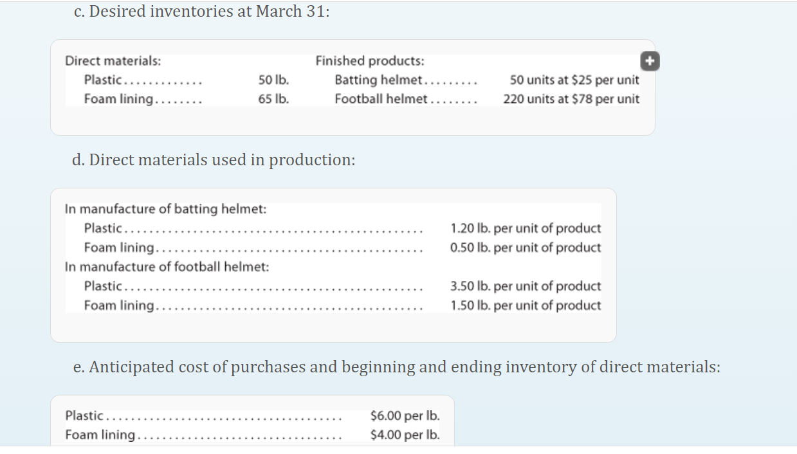This screenshot has height=454, width=797.
Task: Click the '3.50 lb. per unit of product' value
Action: point(526,286)
